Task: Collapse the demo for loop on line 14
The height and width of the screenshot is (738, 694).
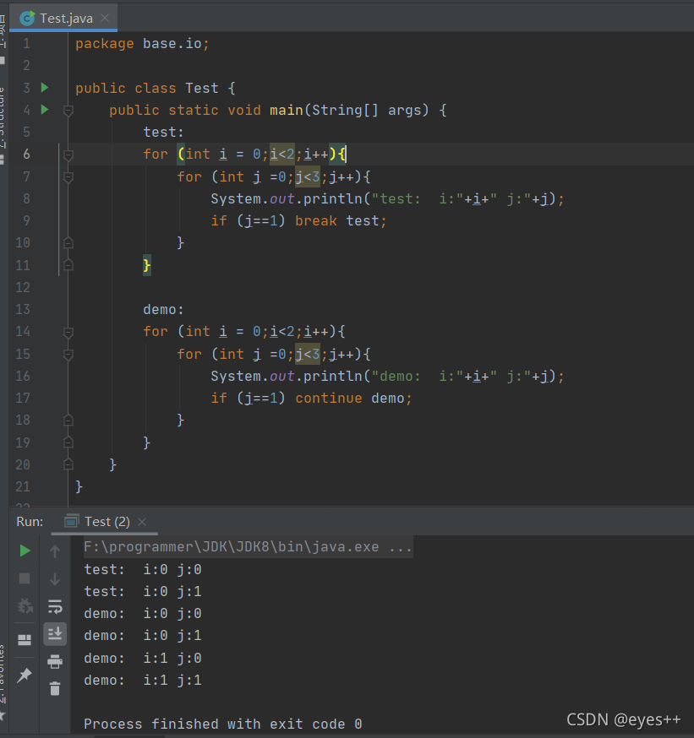Action: (x=68, y=333)
